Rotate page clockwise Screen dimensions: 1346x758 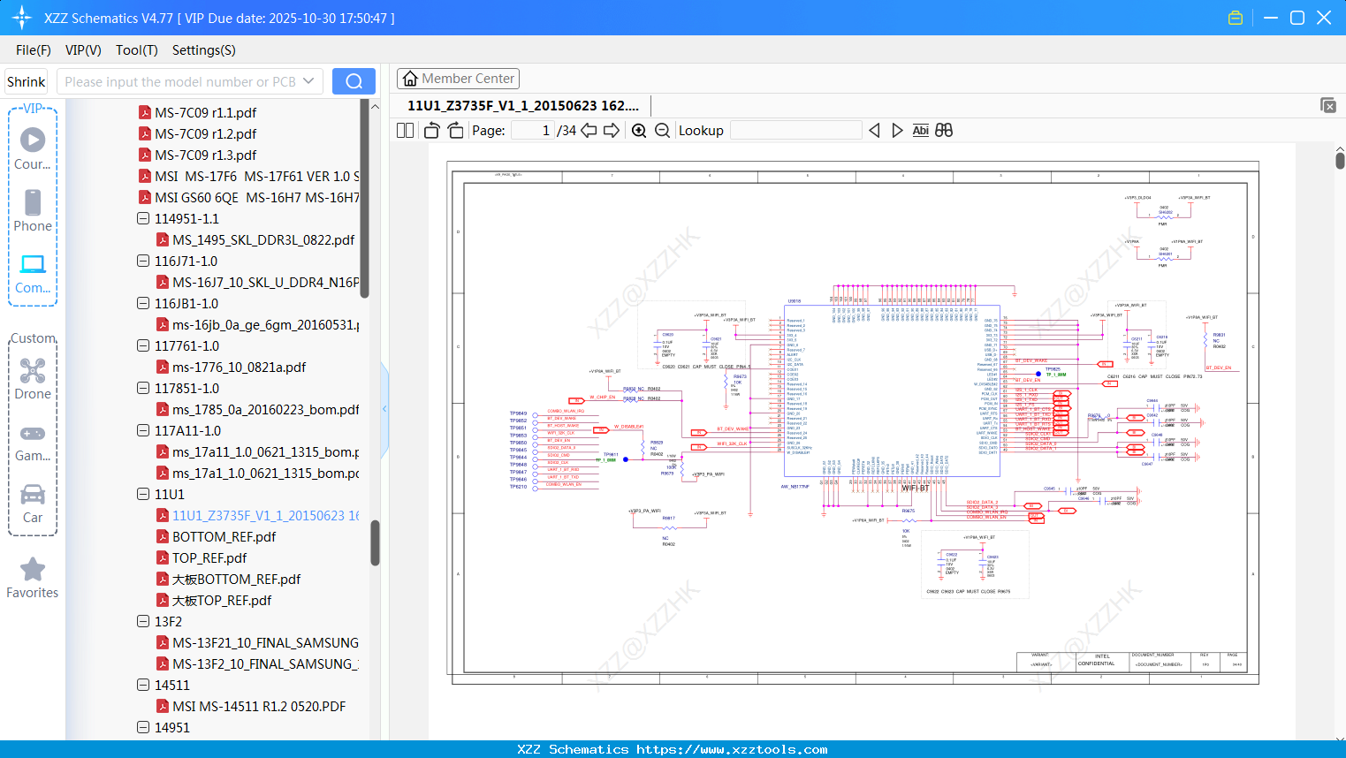[x=455, y=131]
